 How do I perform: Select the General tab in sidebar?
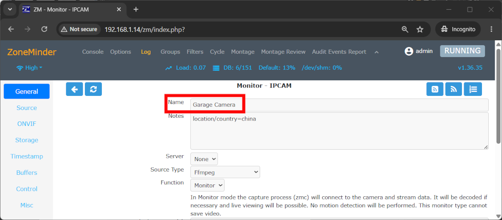26,91
